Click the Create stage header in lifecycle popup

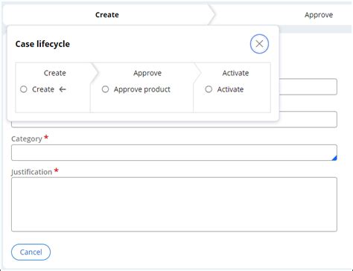[55, 73]
